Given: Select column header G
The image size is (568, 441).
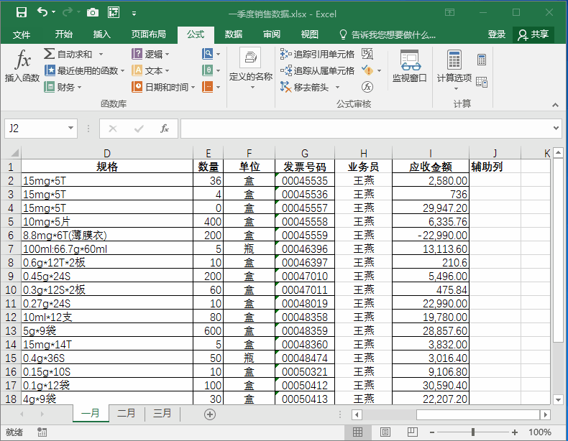Looking at the screenshot, I should click(305, 153).
